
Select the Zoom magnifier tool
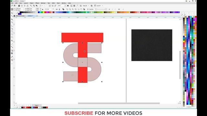[12, 22]
